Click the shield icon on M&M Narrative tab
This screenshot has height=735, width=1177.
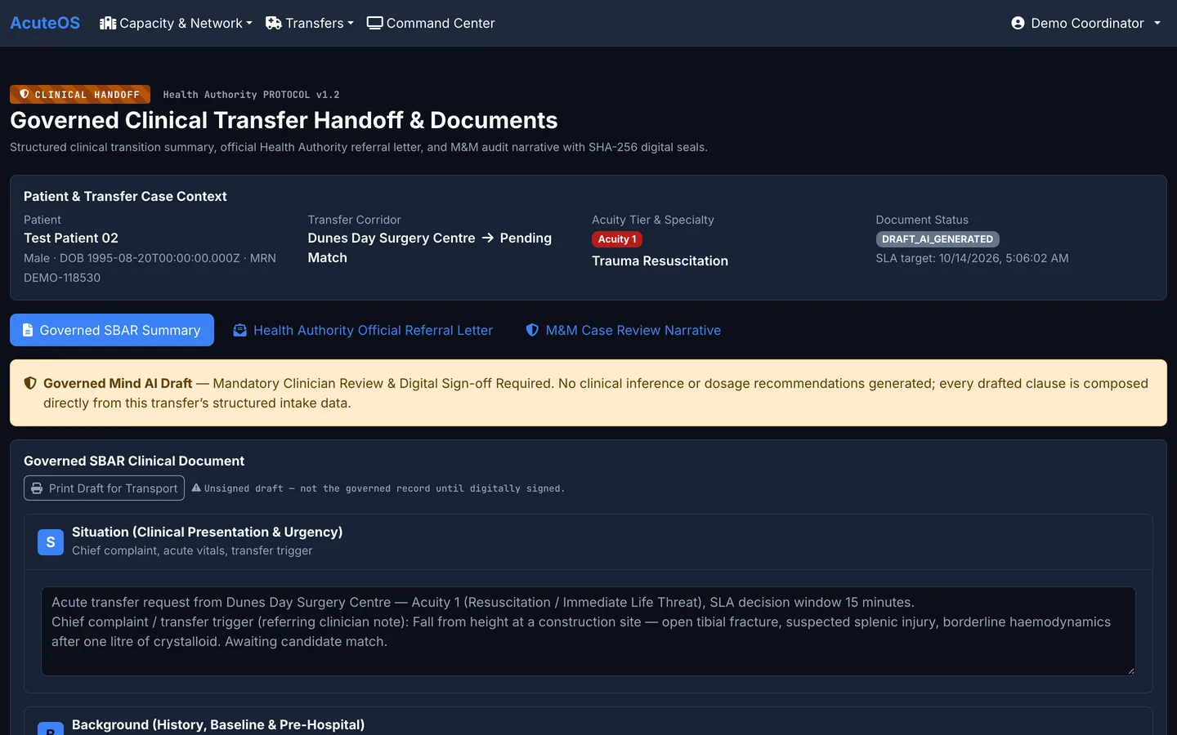[x=532, y=330]
